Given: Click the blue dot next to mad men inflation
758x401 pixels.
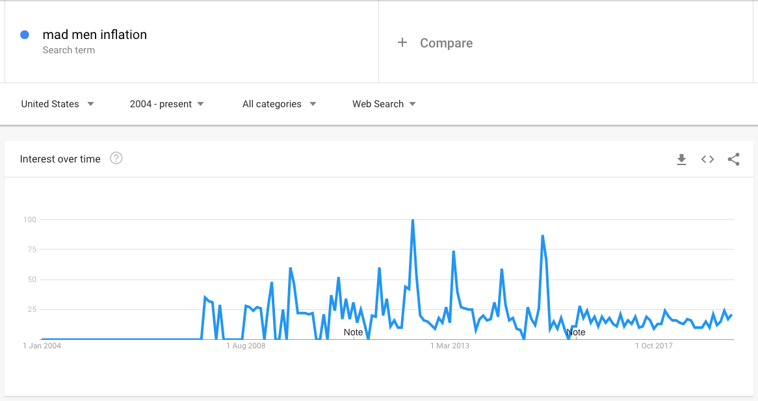Looking at the screenshot, I should click(x=25, y=35).
